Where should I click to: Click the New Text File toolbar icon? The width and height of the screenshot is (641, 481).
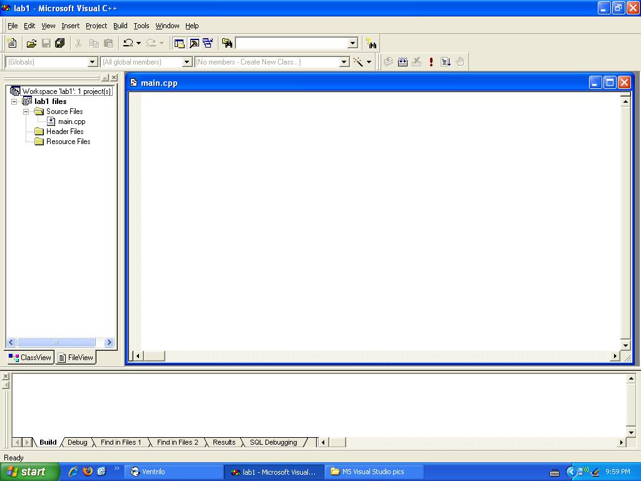[12, 43]
